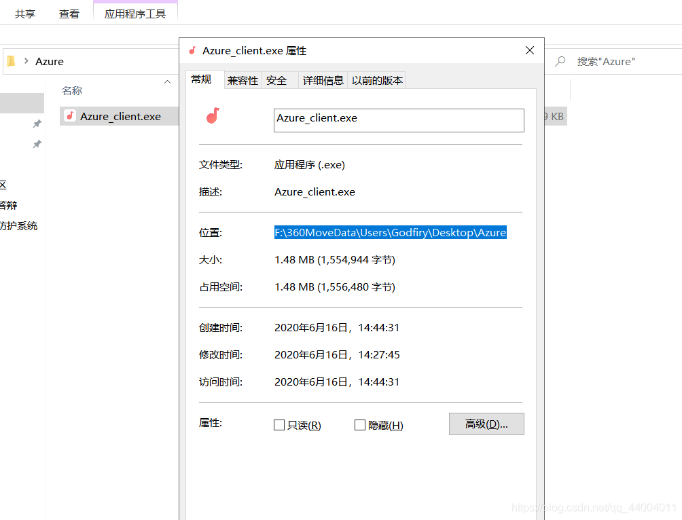This screenshot has height=520, width=682.
Task: Click the Azure folder in address breadcrumb
Action: click(50, 61)
